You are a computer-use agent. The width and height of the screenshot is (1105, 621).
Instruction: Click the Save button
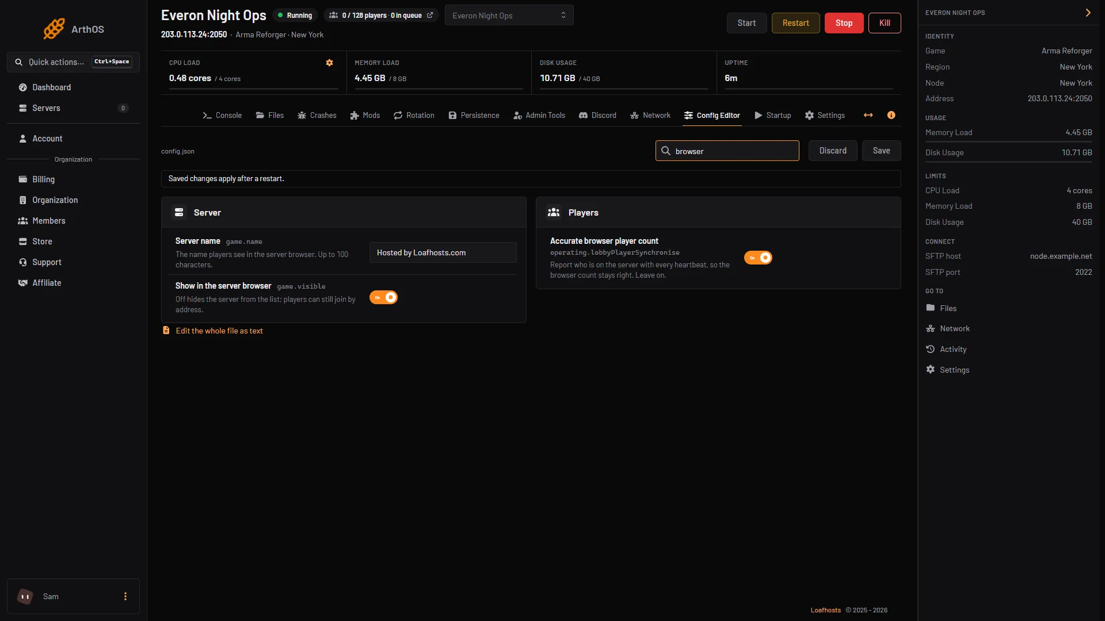click(881, 151)
